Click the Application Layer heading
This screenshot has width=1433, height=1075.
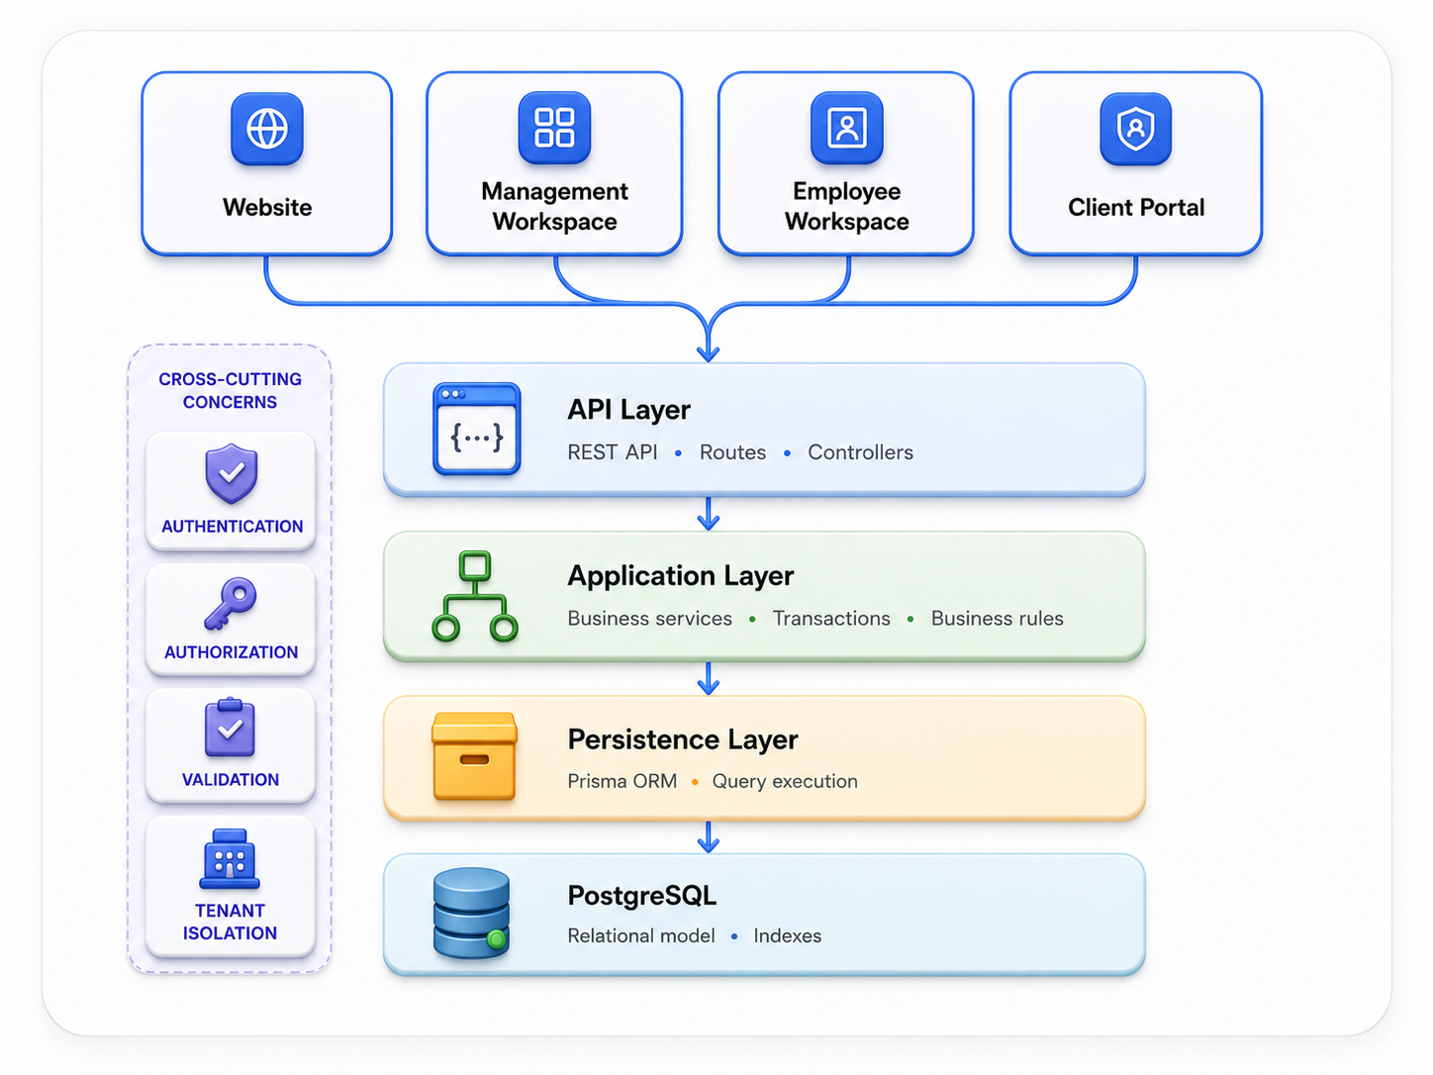[x=681, y=576]
